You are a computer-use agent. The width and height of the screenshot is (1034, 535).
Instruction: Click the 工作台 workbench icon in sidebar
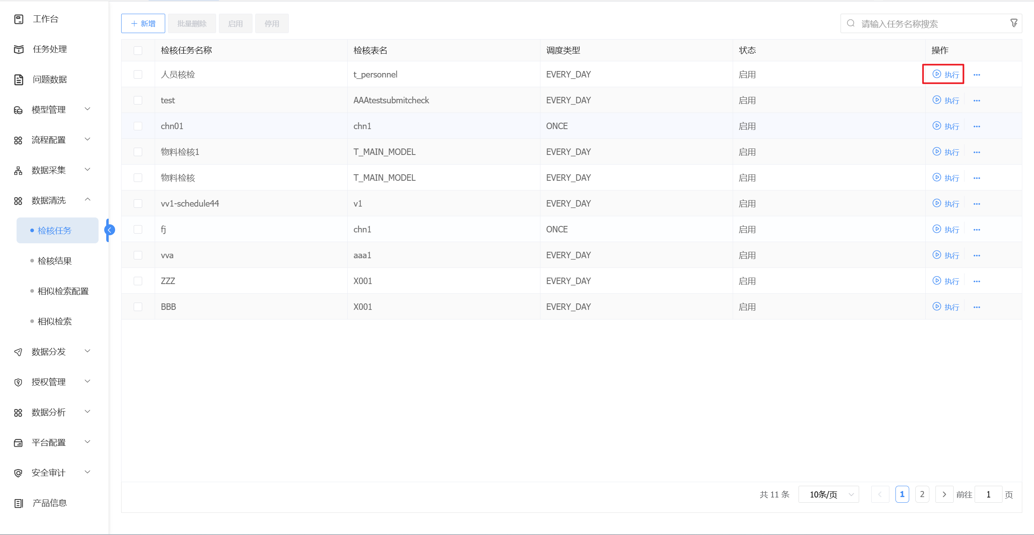pyautogui.click(x=19, y=19)
